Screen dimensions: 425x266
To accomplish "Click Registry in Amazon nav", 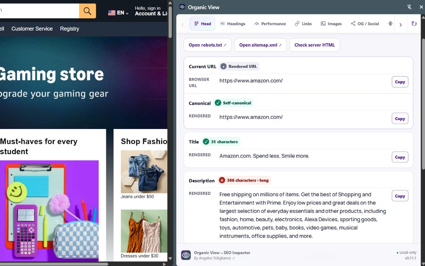I will (x=69, y=29).
